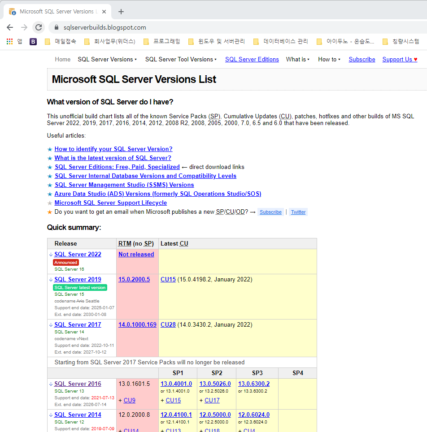Open SP1 build 12.0.4100.1 link
Image resolution: width=427 pixels, height=432 pixels.
coord(176,415)
